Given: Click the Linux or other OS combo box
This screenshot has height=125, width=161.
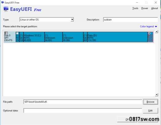Looking at the screenshot, I should [x=47, y=19].
